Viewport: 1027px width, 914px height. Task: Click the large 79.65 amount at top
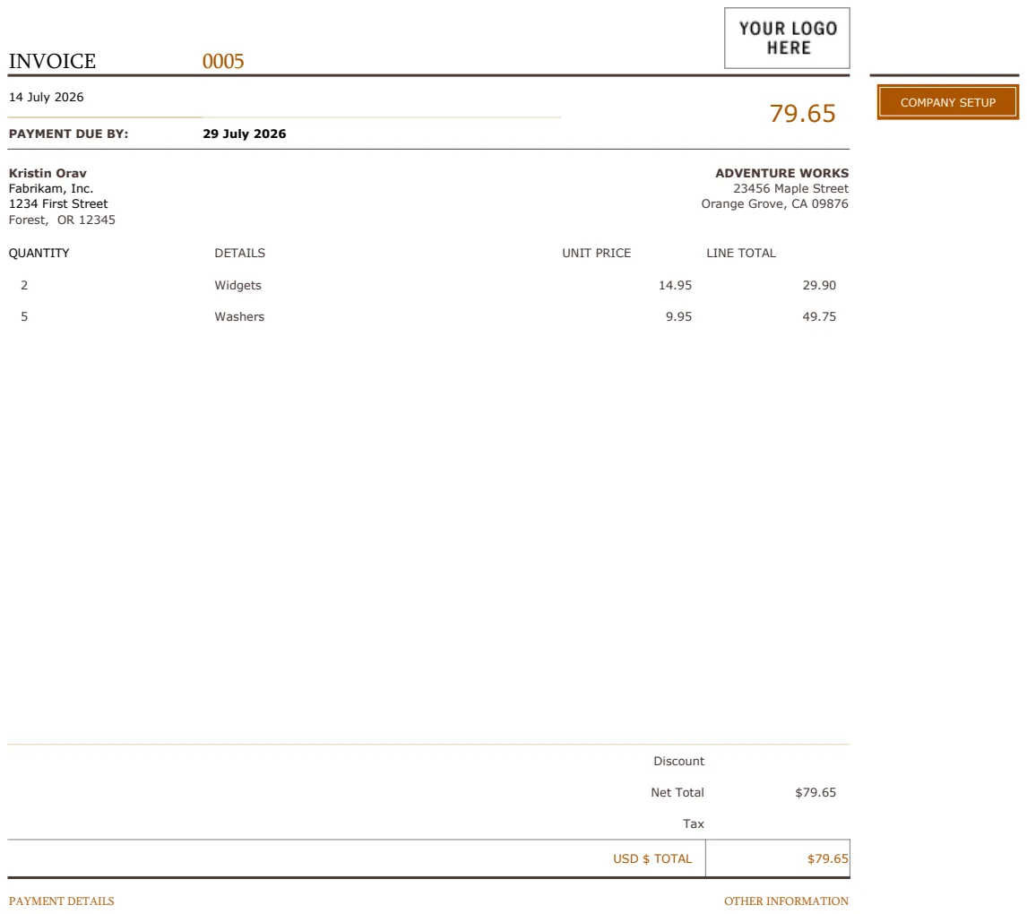pos(802,113)
